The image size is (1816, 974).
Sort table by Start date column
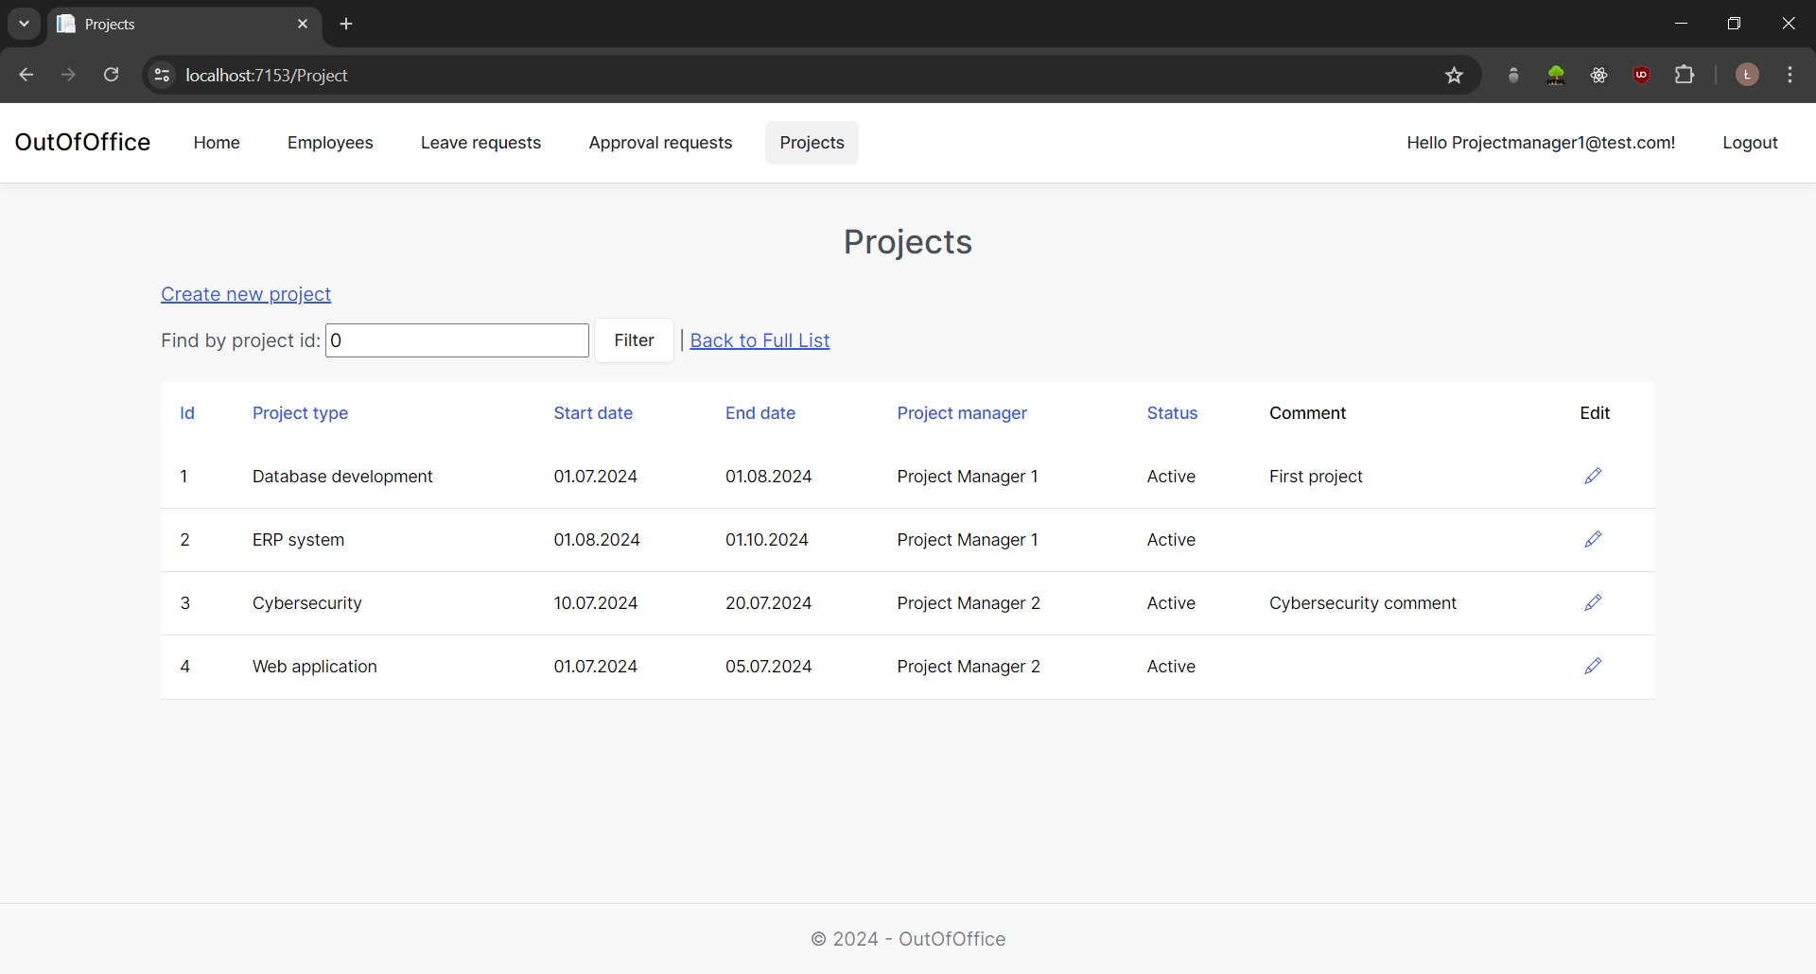tap(593, 413)
